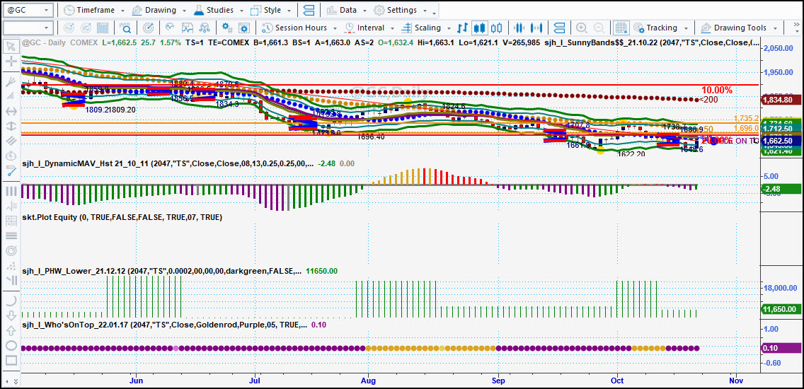Choose the horizontal double-arrow tool
The width and height of the screenshot is (804, 389).
(10, 111)
